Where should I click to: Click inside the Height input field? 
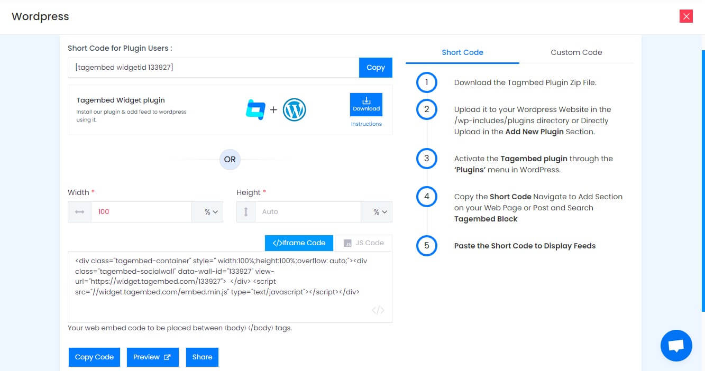click(x=308, y=211)
